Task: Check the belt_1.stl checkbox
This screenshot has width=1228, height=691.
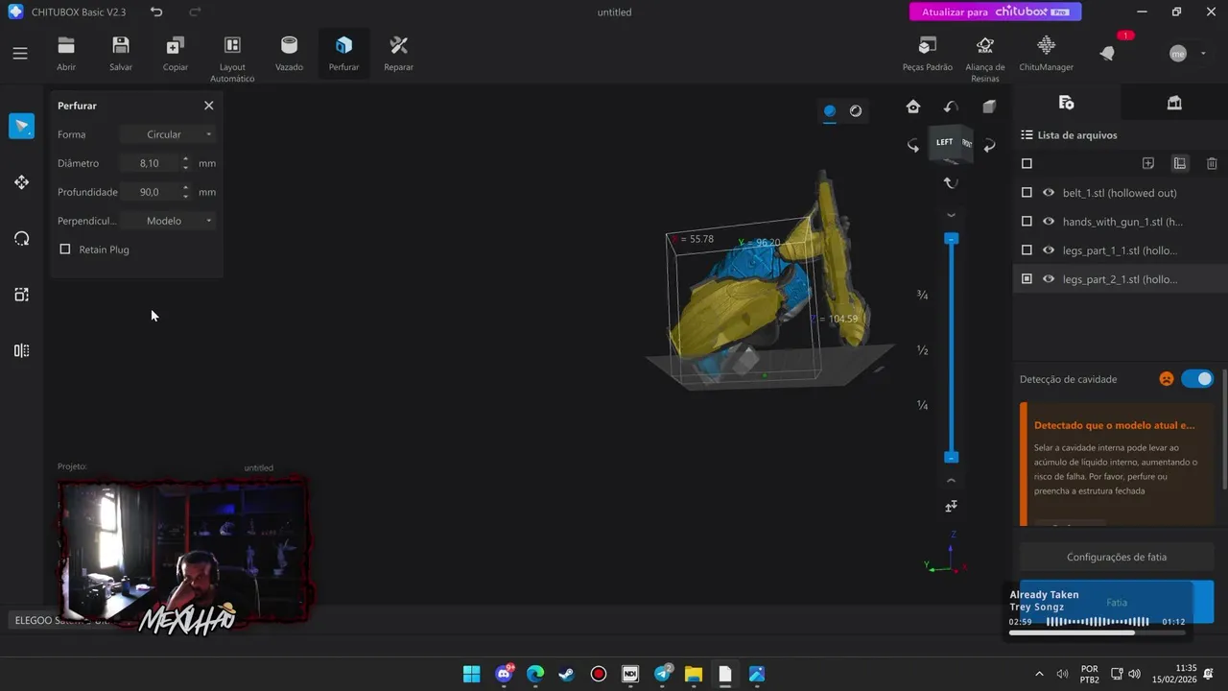Action: pyautogui.click(x=1027, y=193)
